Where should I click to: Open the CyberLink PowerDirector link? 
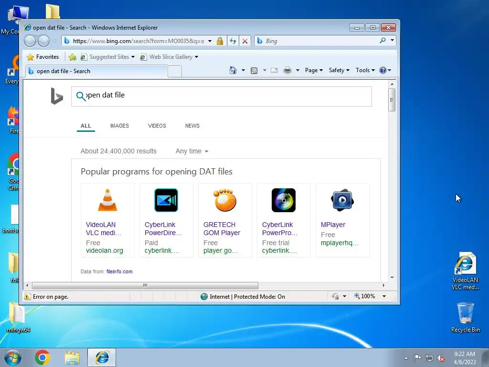(x=163, y=229)
